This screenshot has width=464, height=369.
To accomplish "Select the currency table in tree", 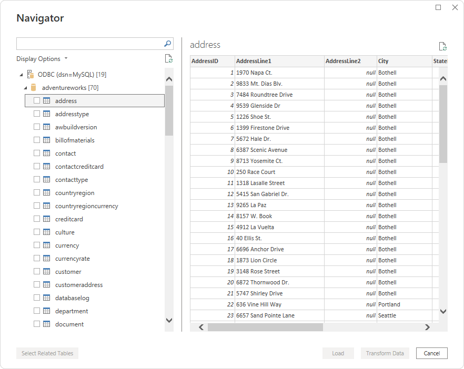I will pos(67,245).
